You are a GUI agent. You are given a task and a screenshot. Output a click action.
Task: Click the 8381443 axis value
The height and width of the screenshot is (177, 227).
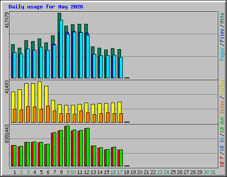[x=7, y=134]
